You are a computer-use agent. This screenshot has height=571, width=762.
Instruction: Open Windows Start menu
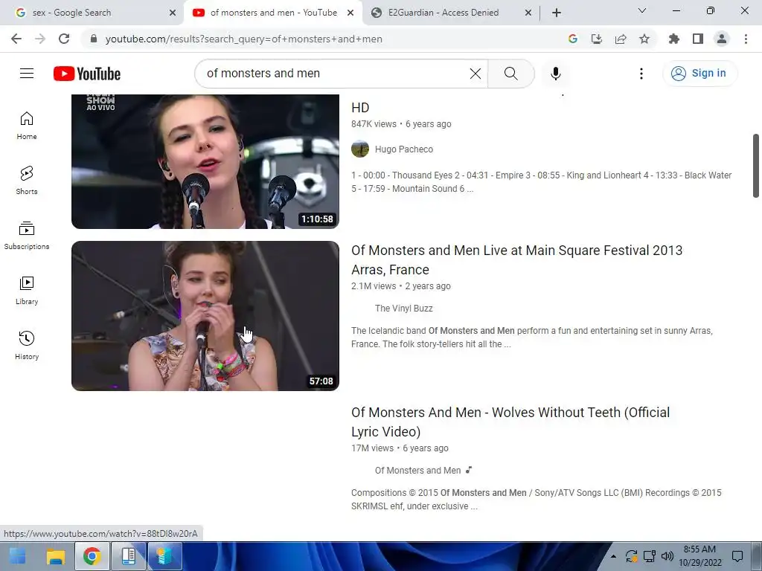point(18,556)
